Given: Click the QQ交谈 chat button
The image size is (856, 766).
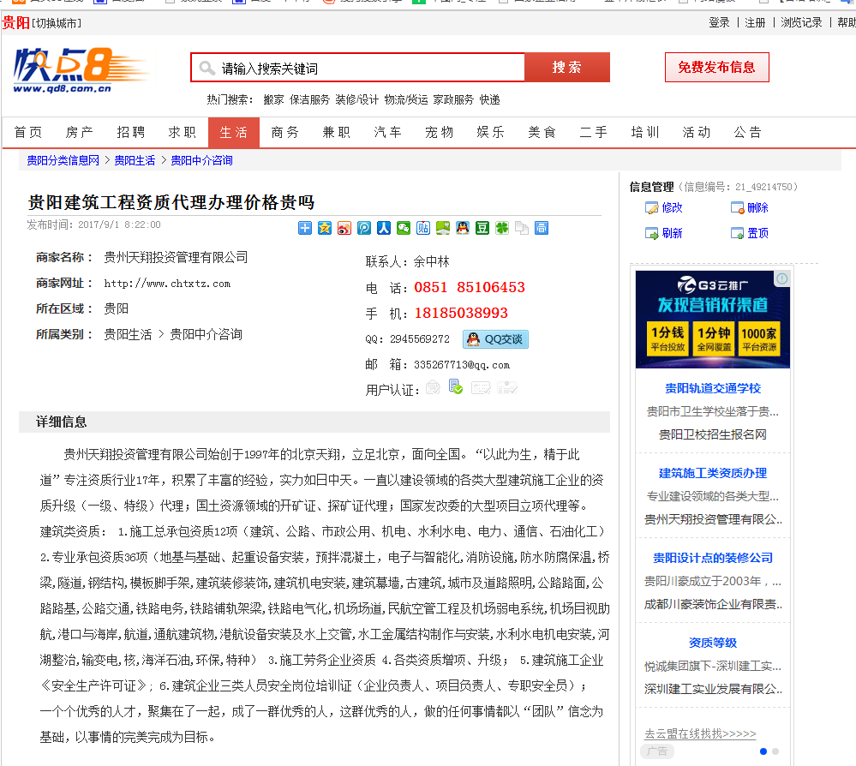Looking at the screenshot, I should 496,339.
